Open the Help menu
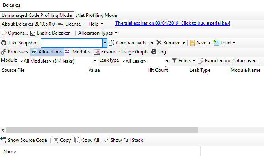 96,24
